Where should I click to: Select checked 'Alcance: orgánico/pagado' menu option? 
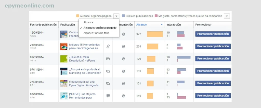100,28
